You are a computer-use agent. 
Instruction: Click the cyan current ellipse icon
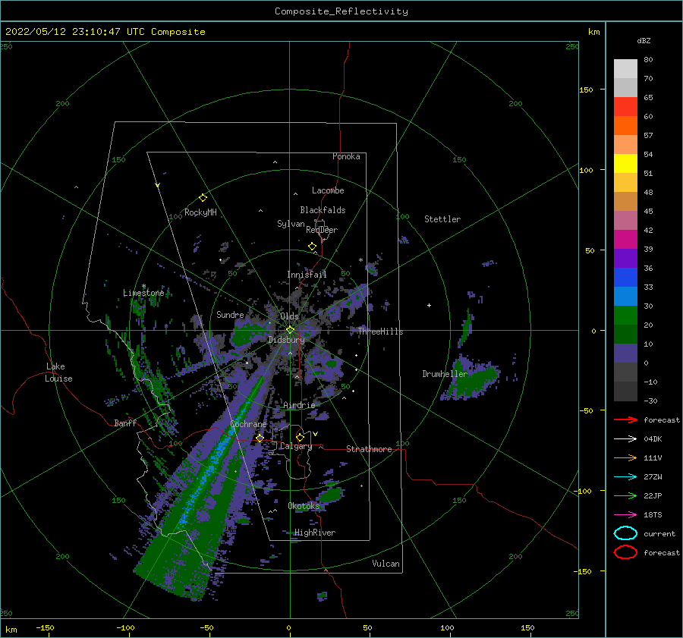pyautogui.click(x=625, y=533)
